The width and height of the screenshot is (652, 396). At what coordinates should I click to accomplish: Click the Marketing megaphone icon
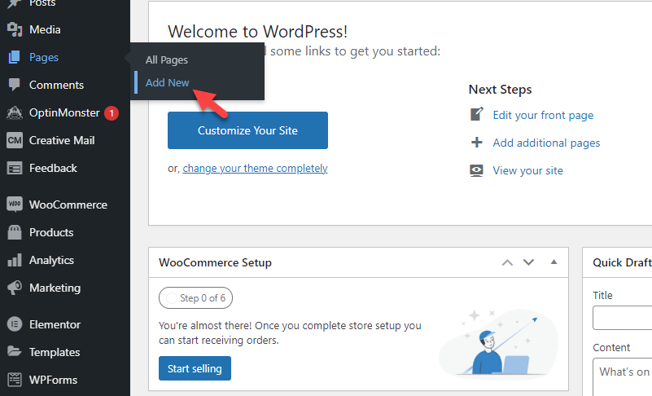coord(15,288)
